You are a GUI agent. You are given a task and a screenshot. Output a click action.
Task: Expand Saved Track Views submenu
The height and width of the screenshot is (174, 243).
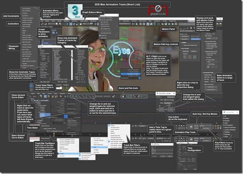(109, 26)
